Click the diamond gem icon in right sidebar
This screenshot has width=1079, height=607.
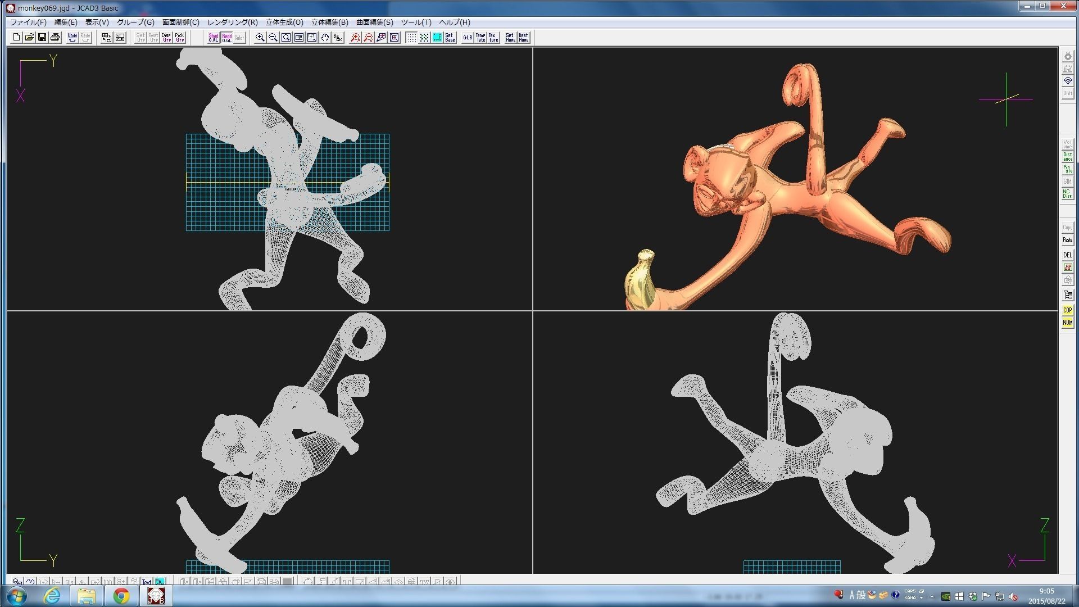click(x=1067, y=81)
